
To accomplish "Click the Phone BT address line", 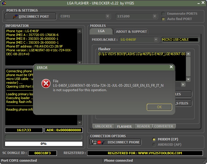I will pos(34,46).
